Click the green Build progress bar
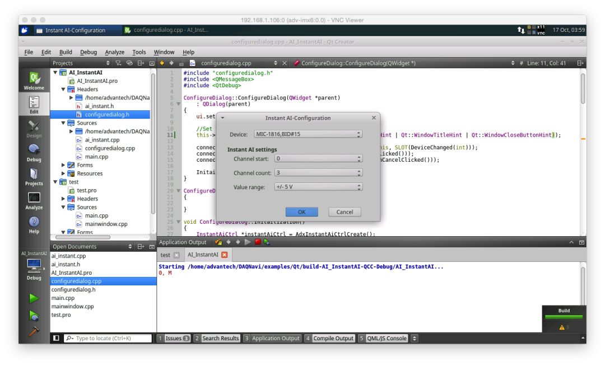The image size is (605, 366). (x=564, y=317)
